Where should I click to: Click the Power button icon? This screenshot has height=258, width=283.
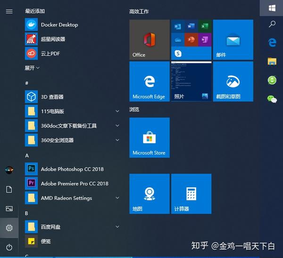point(9,247)
